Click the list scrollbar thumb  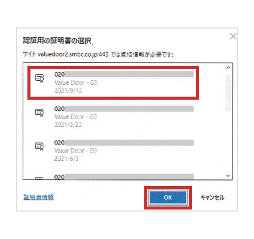[228, 93]
